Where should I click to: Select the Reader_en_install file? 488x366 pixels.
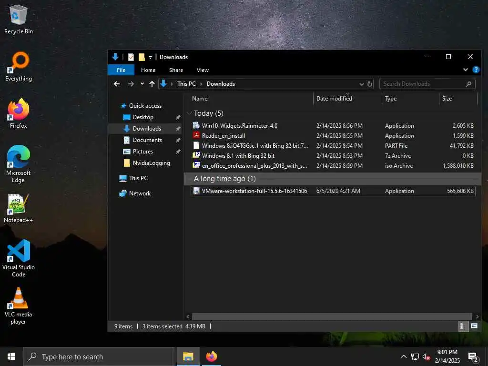click(332, 136)
